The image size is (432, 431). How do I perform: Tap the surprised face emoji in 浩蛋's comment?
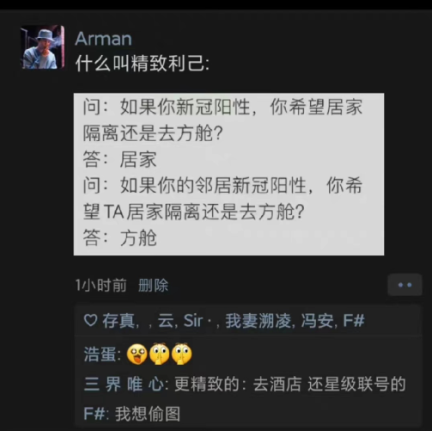coord(137,354)
